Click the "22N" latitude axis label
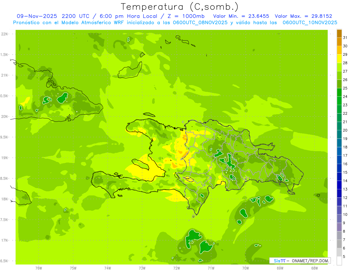This screenshot has height=272, width=353. (x=4, y=34)
